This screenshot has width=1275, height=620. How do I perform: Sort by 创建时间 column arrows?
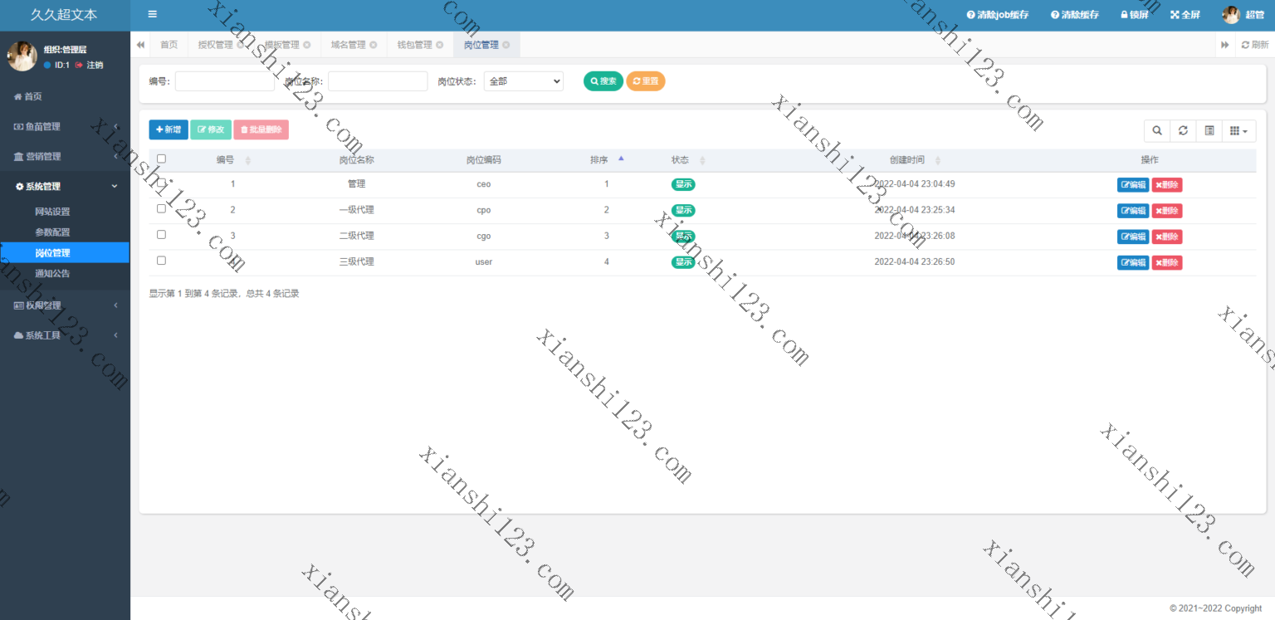[x=938, y=160]
